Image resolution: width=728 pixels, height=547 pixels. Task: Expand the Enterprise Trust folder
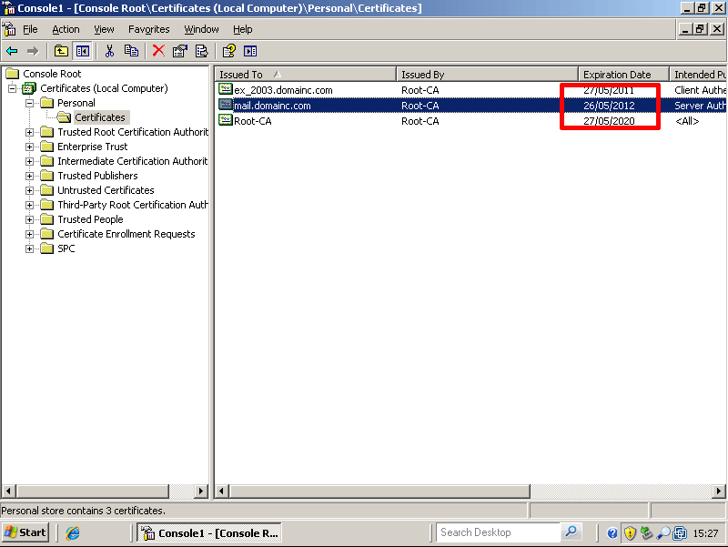click(x=30, y=147)
